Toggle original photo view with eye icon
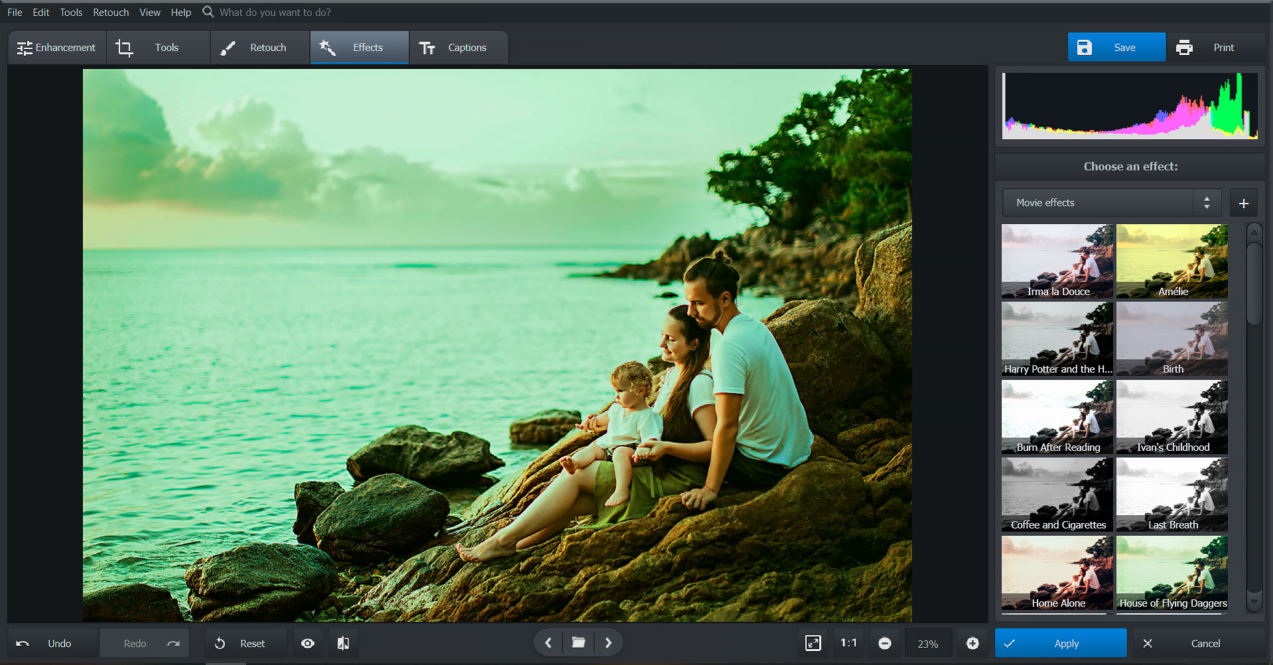 pyautogui.click(x=308, y=642)
